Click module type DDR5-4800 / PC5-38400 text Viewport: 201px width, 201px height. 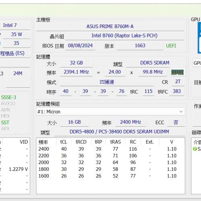(119, 132)
